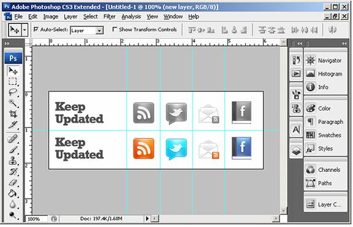Screen dimensions: 353x227
Task: Enable Show Transform Controls checkbox
Action: [115, 29]
